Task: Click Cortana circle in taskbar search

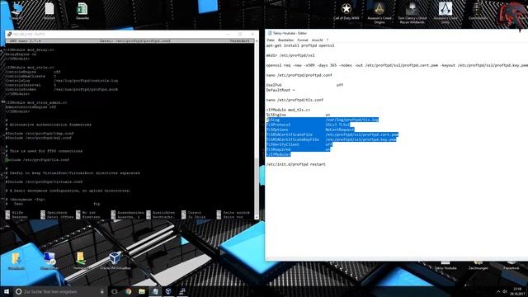Action: pos(18,291)
